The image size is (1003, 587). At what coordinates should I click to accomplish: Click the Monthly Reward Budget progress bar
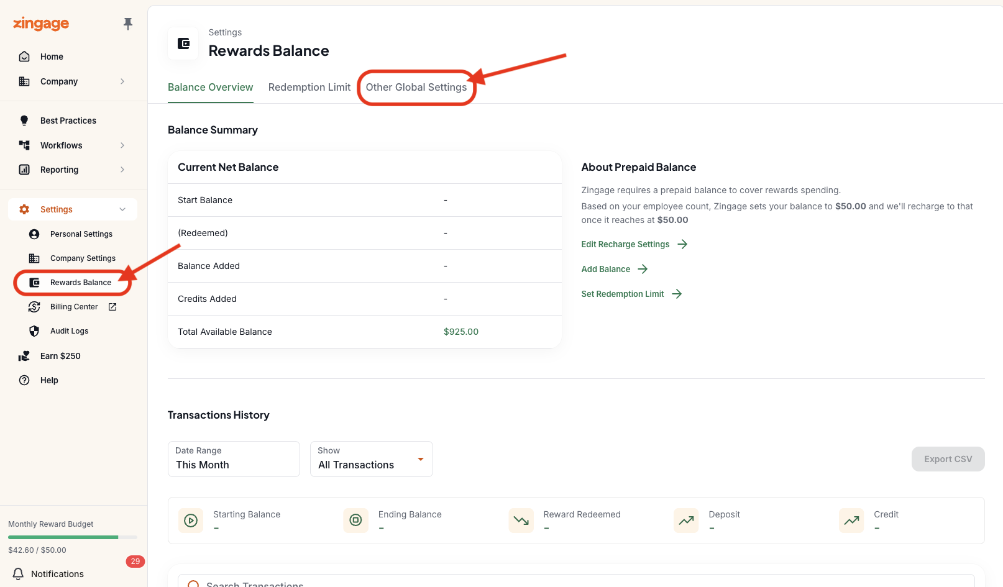(73, 537)
